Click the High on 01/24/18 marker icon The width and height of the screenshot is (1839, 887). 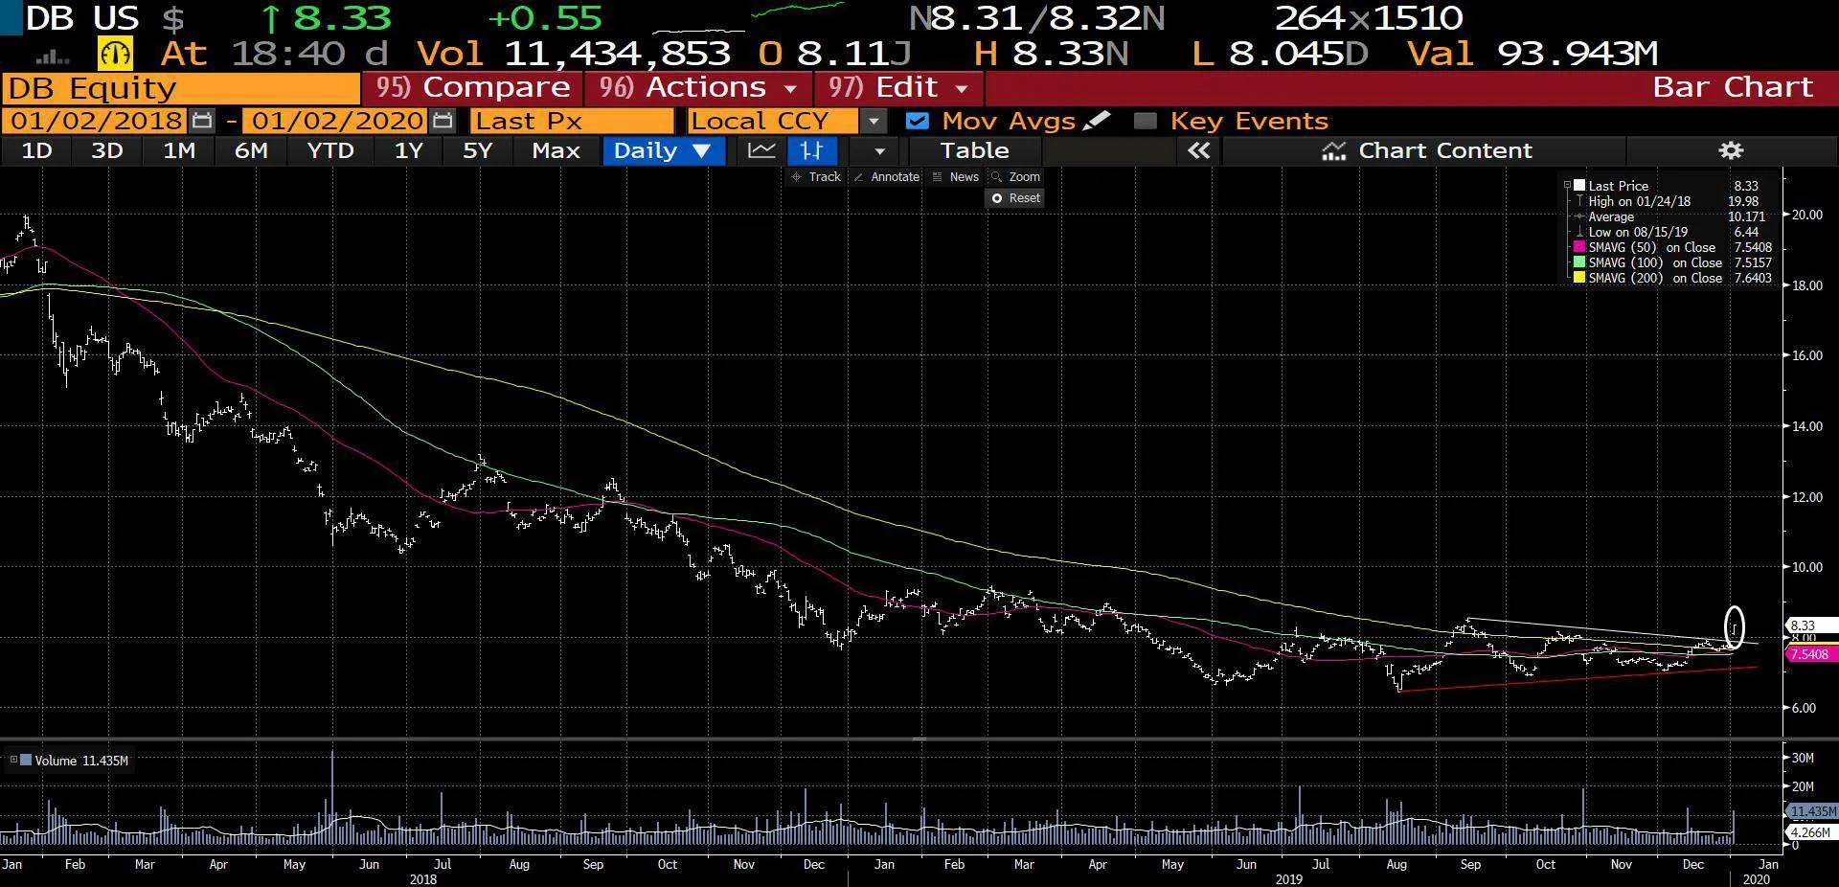(x=1579, y=201)
